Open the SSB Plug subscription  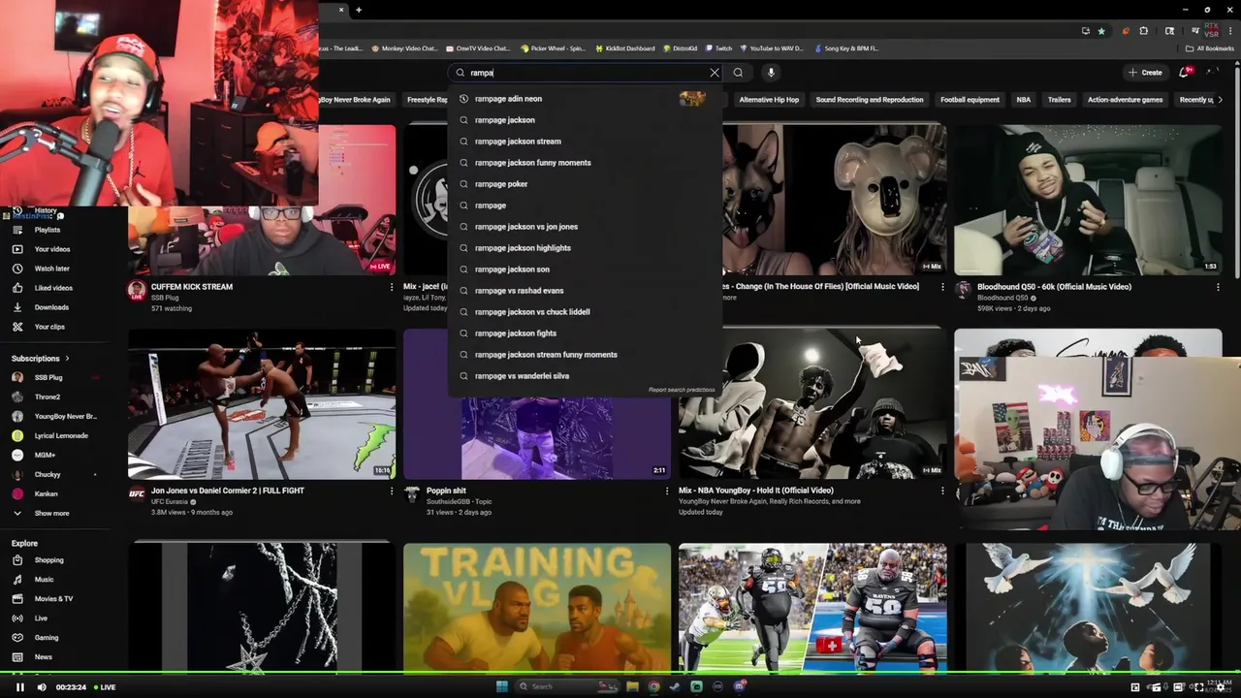coord(48,377)
